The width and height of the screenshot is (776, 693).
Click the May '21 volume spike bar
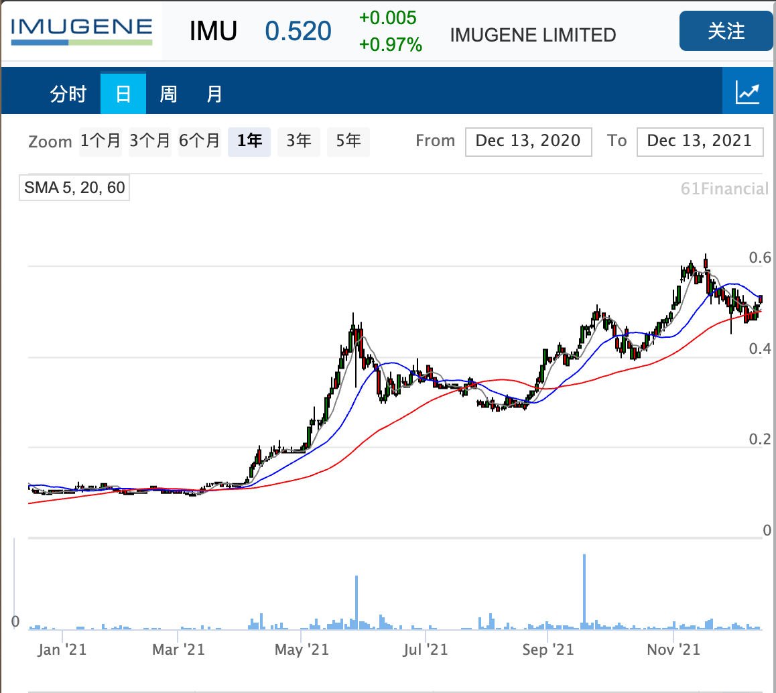357,602
